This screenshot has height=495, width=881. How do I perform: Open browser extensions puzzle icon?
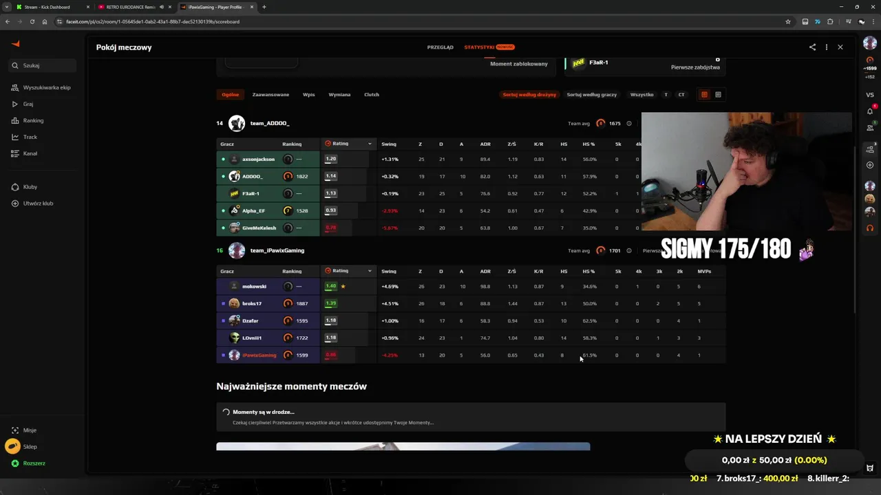830,21
